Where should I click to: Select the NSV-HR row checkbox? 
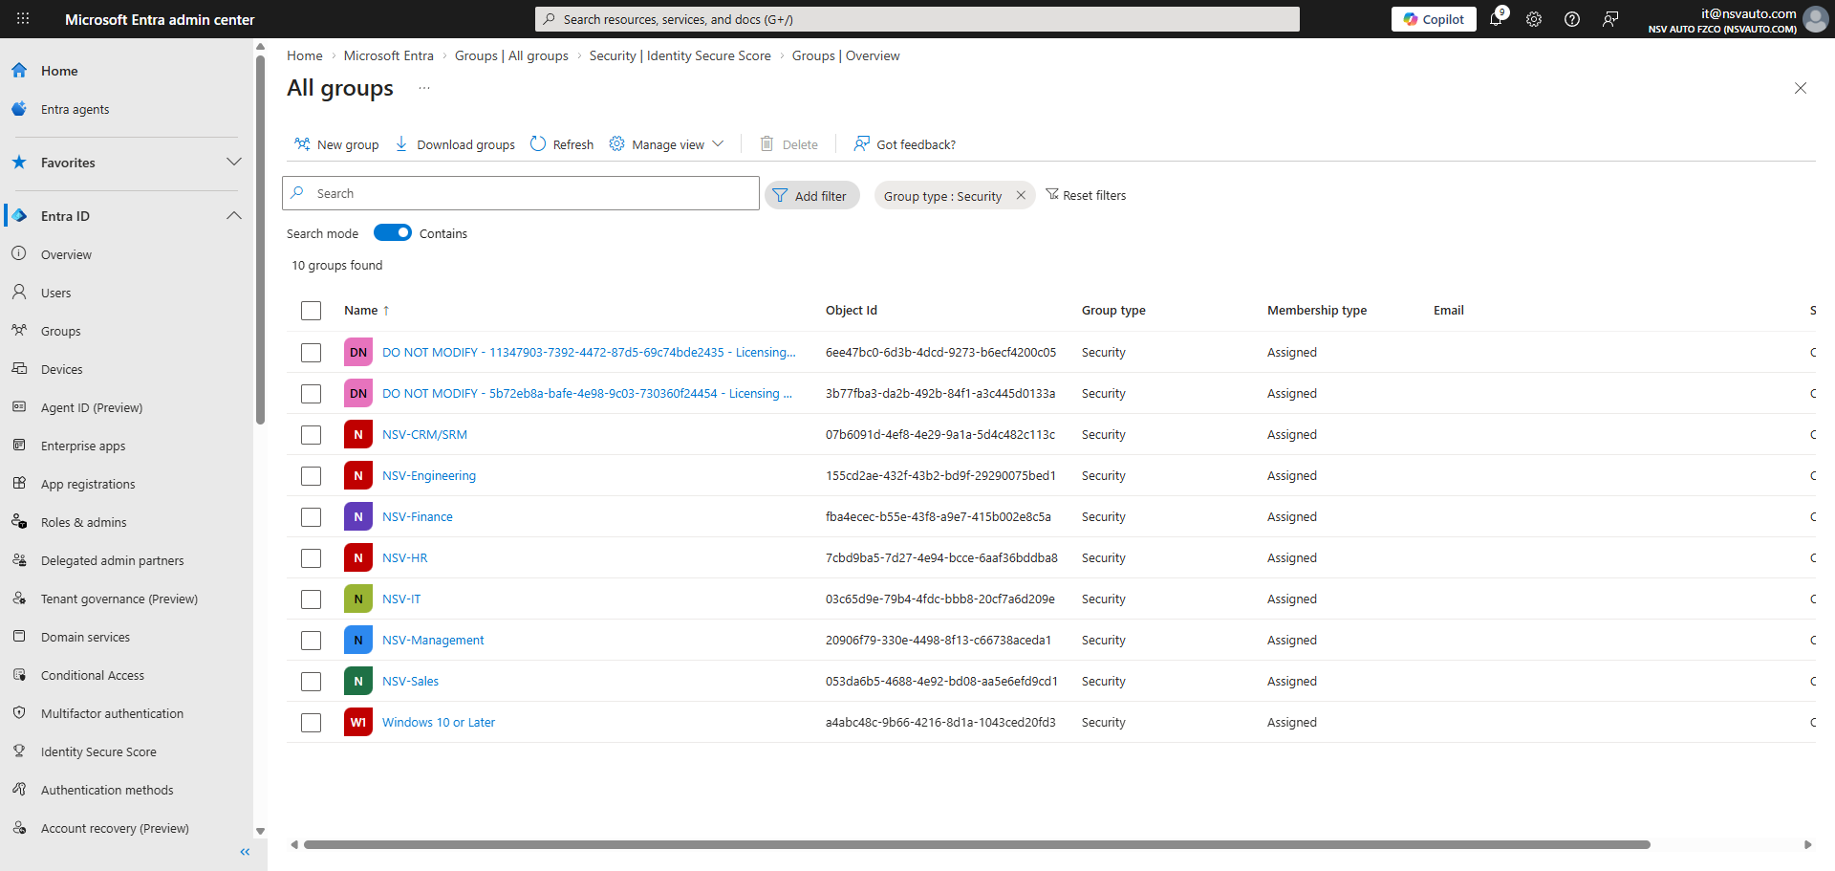point(311,558)
